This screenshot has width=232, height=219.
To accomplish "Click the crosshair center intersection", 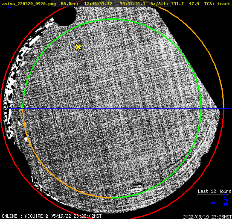I will pos(120,109).
